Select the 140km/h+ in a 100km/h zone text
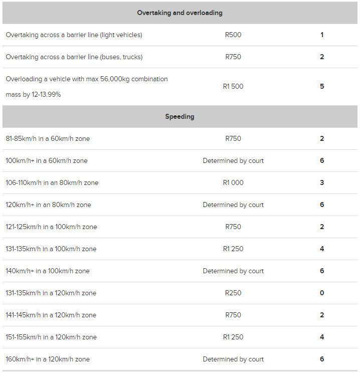 [x=48, y=271]
